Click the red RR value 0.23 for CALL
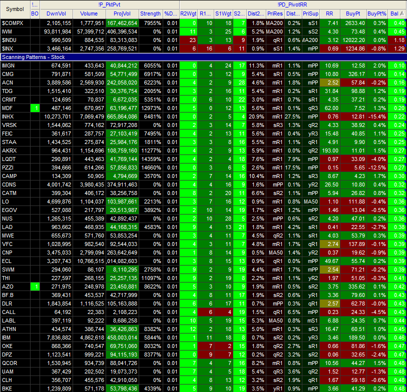 coord(330,312)
